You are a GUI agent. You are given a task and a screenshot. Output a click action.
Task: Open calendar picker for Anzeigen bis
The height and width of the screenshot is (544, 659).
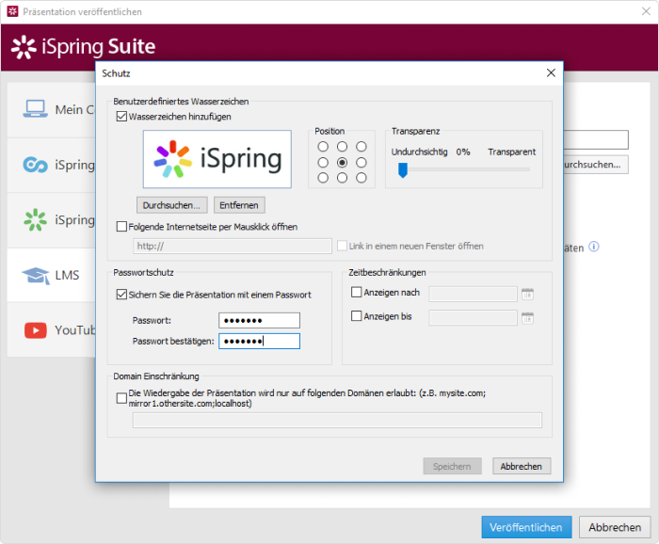point(527,318)
